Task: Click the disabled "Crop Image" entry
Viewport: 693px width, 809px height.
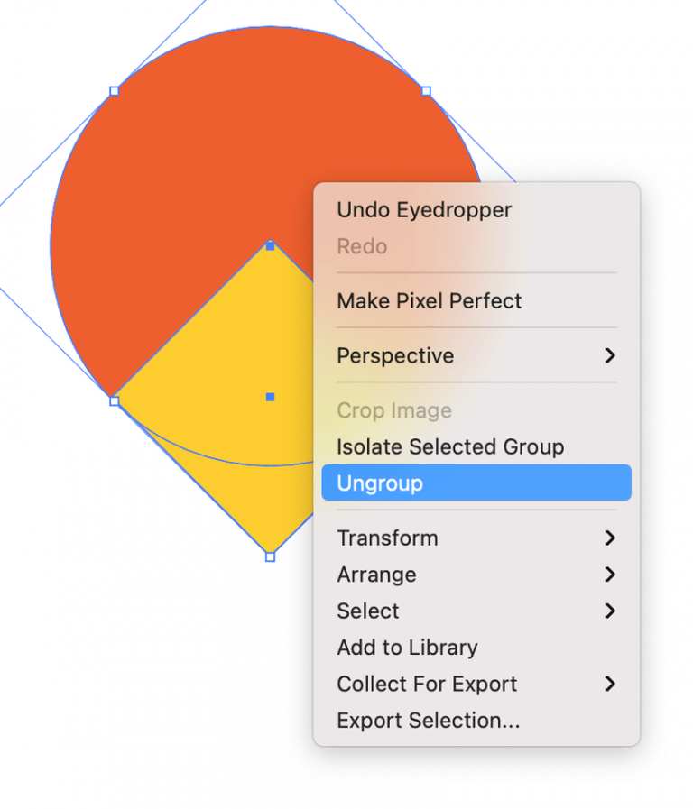Action: pyautogui.click(x=394, y=410)
